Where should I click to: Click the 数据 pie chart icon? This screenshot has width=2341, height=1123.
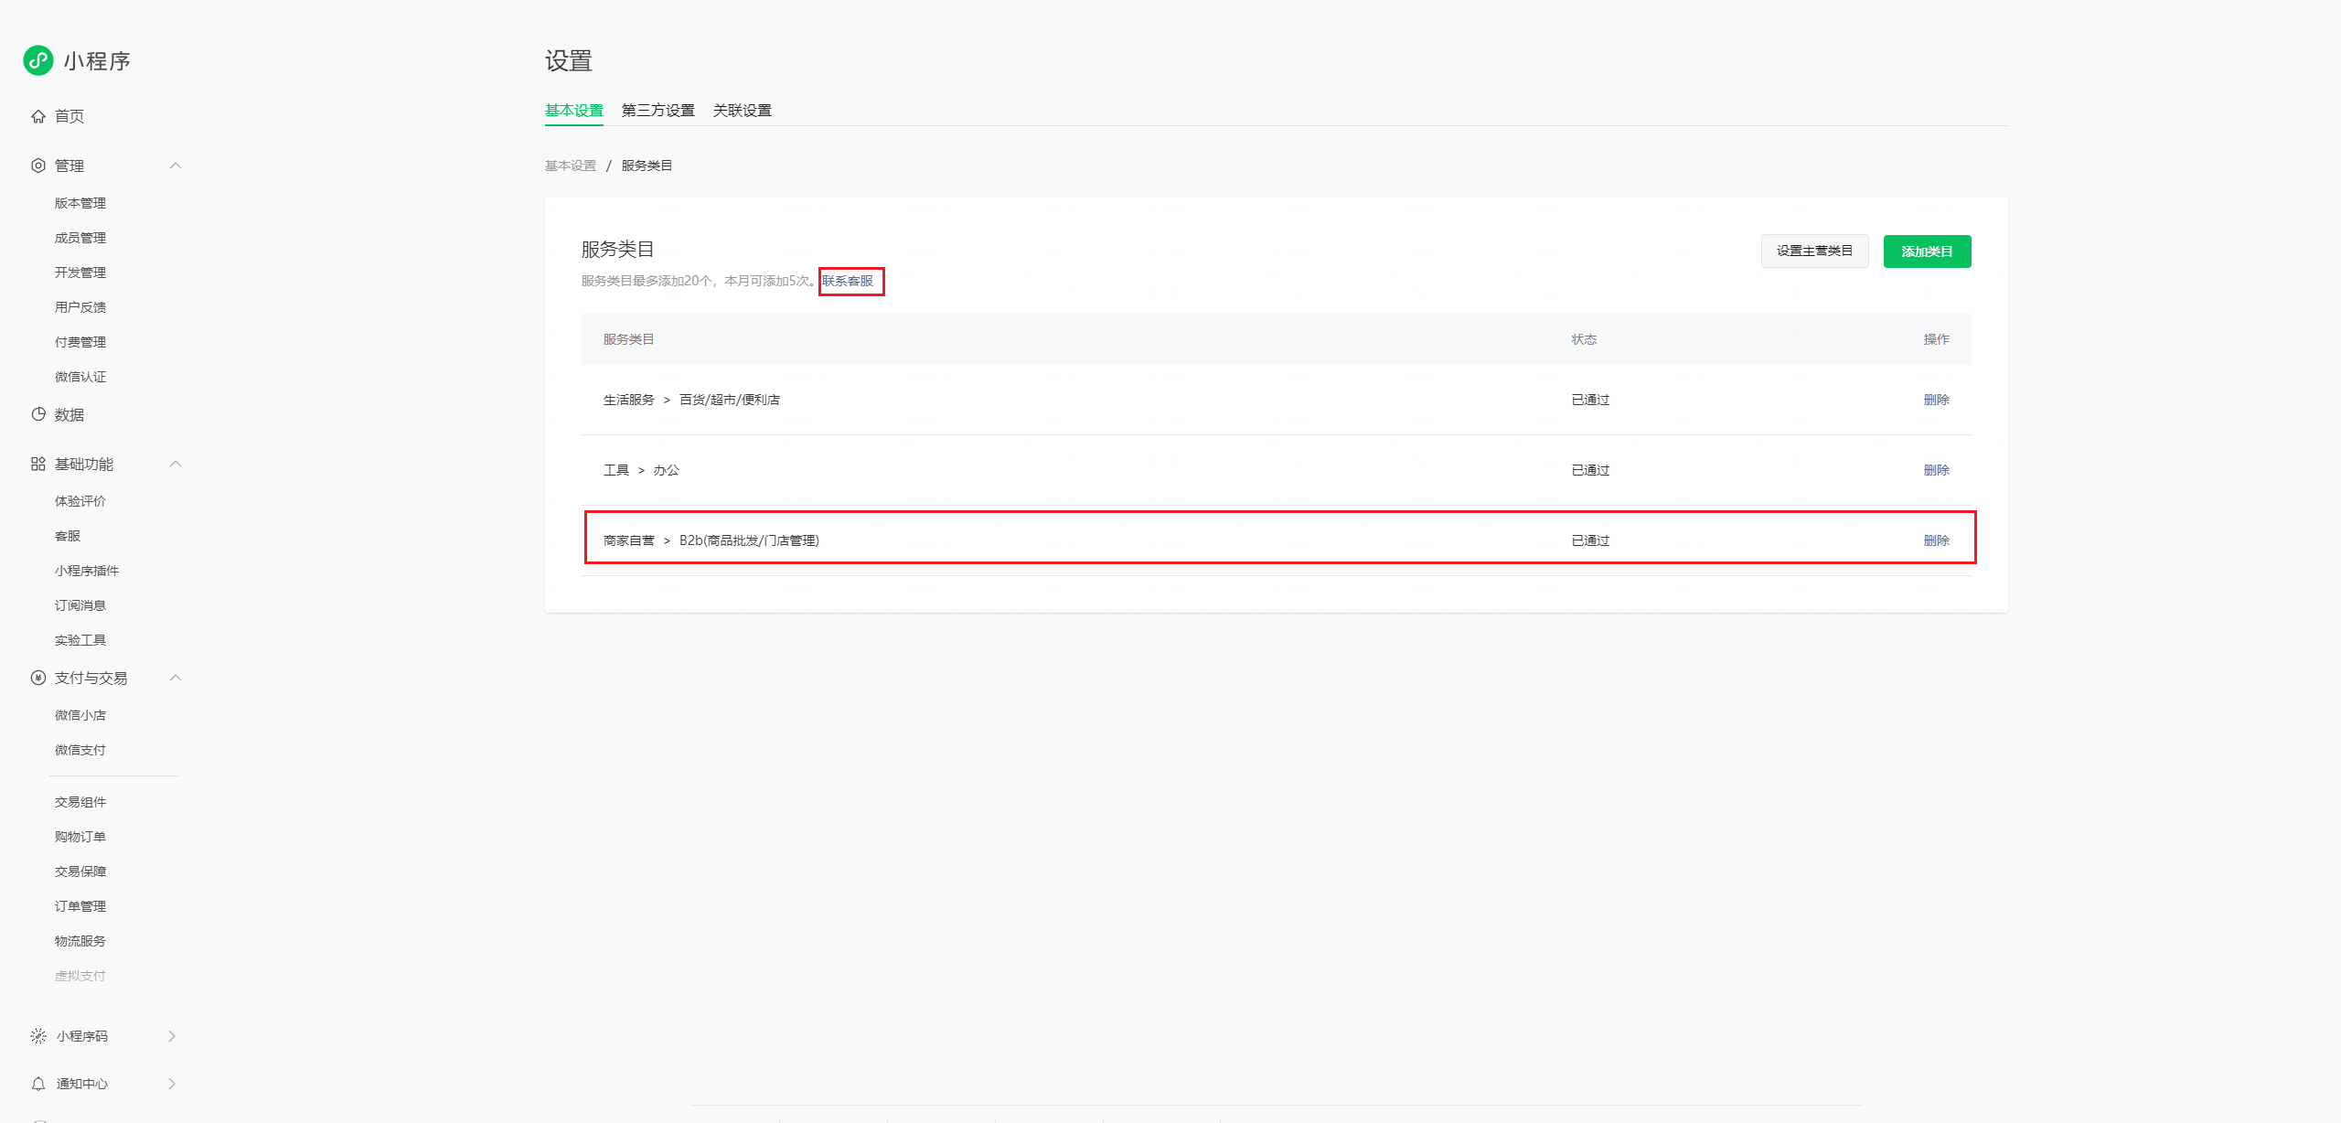[38, 414]
